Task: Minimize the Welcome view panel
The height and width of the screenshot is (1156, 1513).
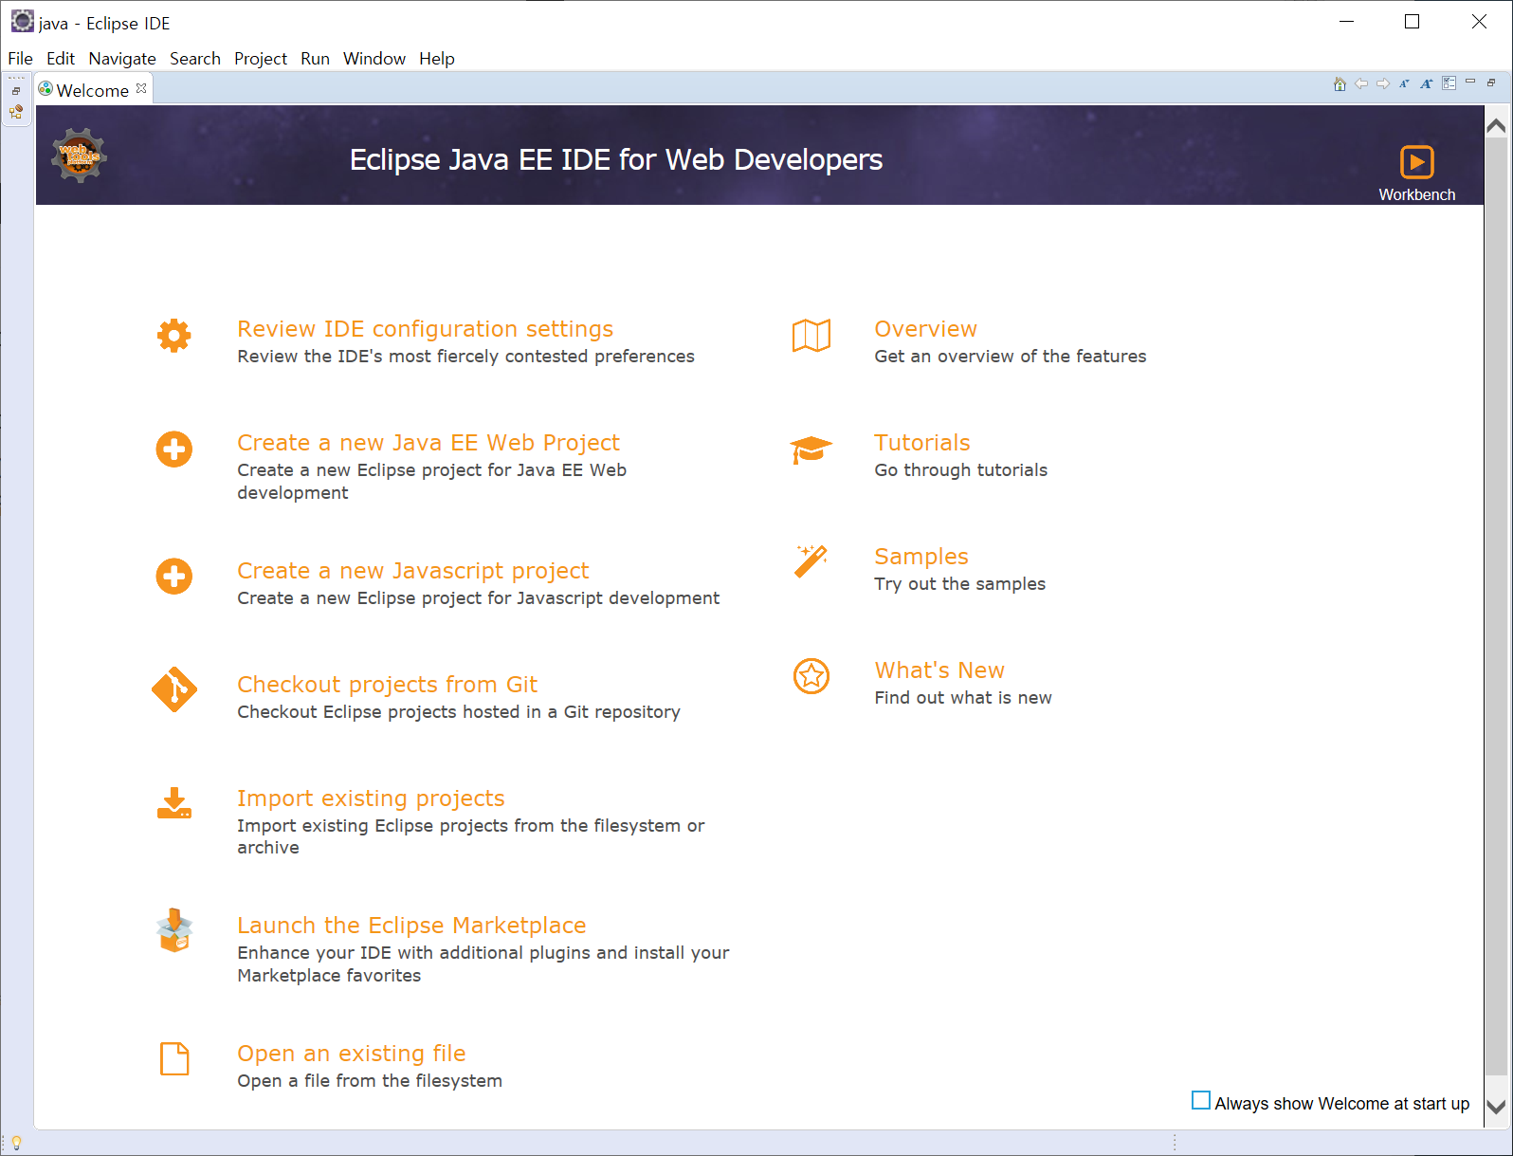Action: click(1470, 82)
